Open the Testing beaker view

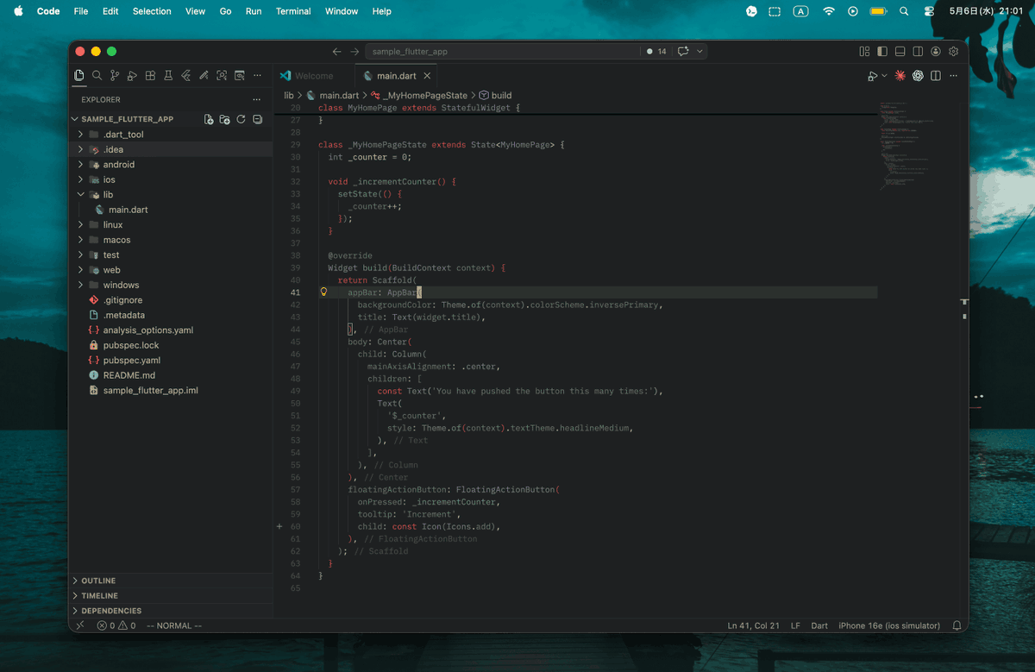(x=168, y=76)
